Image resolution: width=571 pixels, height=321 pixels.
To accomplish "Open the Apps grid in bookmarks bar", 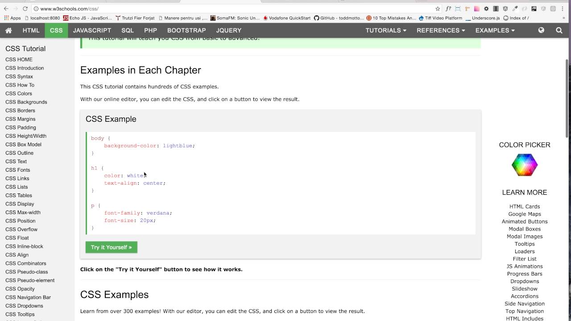I will point(12,18).
